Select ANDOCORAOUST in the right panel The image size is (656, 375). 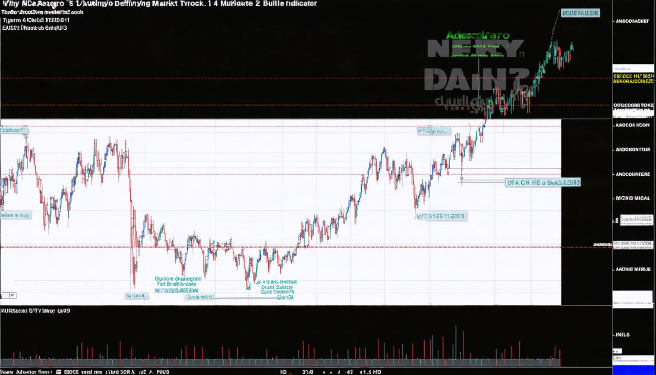pyautogui.click(x=632, y=21)
